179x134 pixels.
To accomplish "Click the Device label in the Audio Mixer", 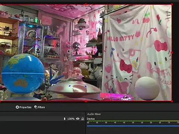I will point(91,119).
